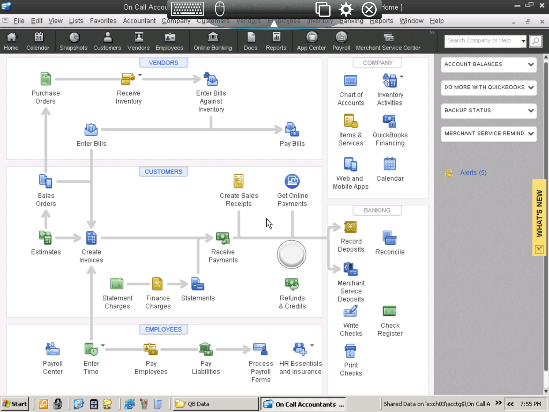The width and height of the screenshot is (549, 412).
Task: Open Web and Mobile Apps icon
Action: pyautogui.click(x=351, y=164)
